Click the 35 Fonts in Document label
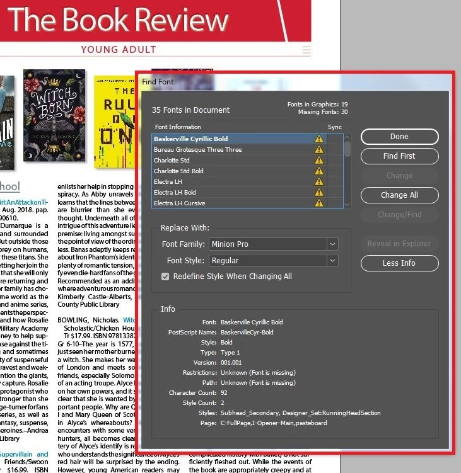The width and height of the screenshot is (461, 473). (x=190, y=110)
